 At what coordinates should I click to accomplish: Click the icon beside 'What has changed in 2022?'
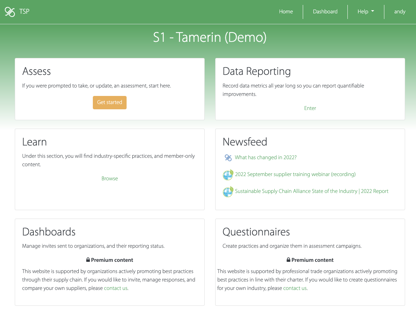[x=228, y=158]
